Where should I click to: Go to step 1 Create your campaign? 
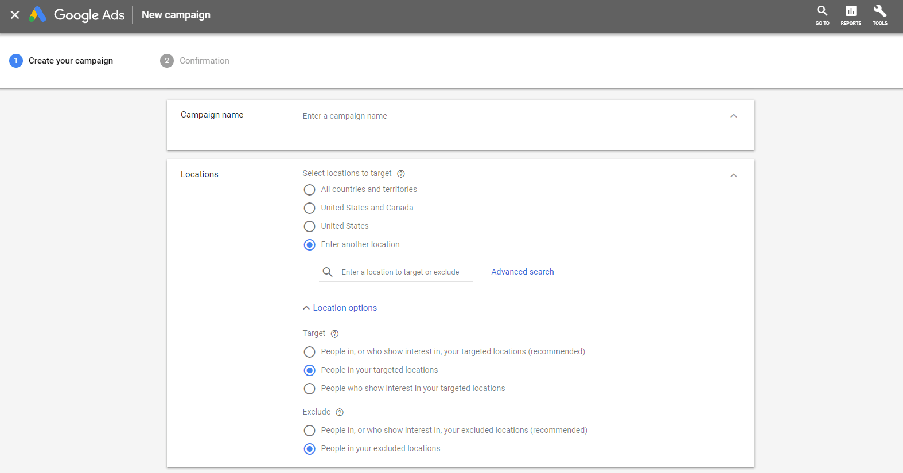61,61
